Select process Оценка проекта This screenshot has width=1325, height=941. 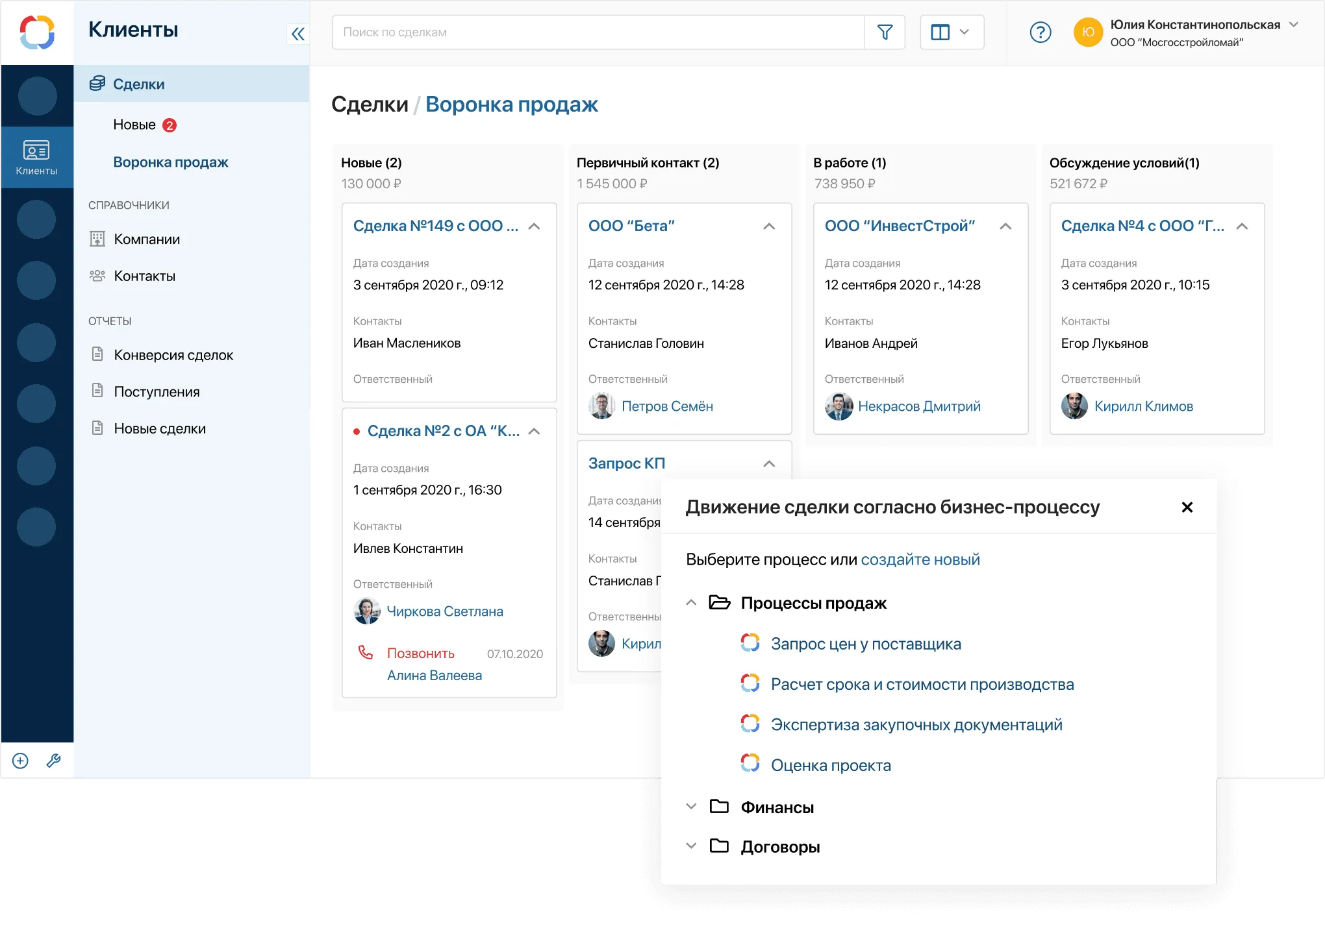[830, 765]
